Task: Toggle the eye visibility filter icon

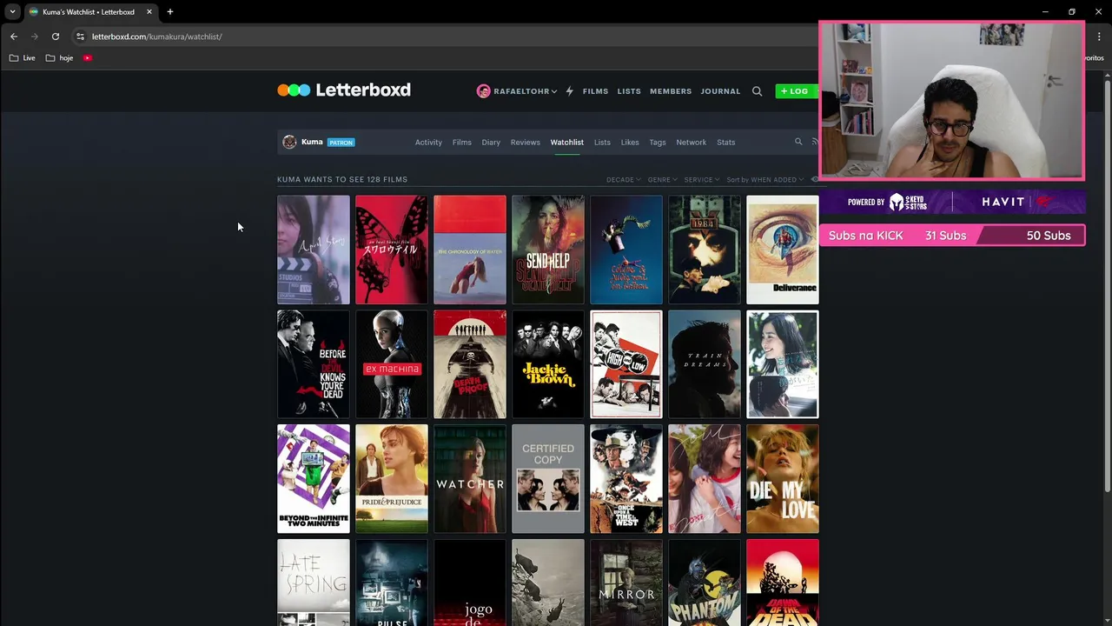Action: pos(814,179)
